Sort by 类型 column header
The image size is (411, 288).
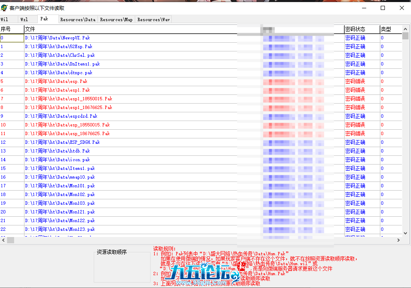(391, 29)
